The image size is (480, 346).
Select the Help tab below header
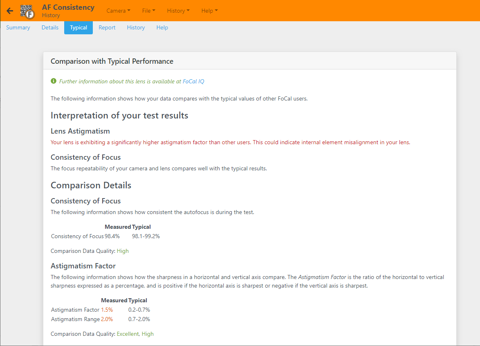point(162,27)
